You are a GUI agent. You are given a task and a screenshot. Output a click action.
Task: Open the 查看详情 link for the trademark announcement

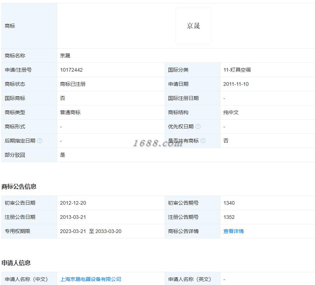[x=234, y=231]
